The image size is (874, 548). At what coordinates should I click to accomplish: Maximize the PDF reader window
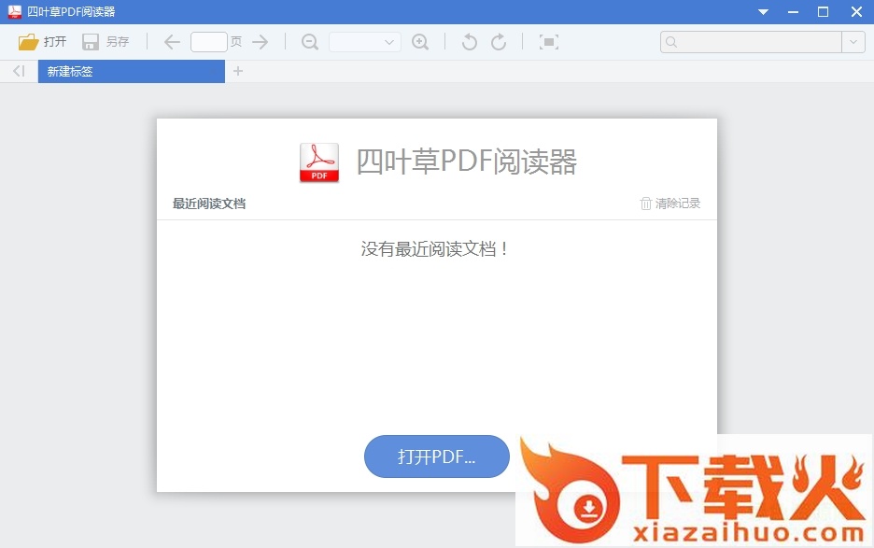pyautogui.click(x=823, y=12)
